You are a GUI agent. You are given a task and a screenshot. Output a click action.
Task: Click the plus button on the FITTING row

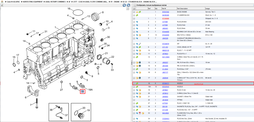point(134,100)
